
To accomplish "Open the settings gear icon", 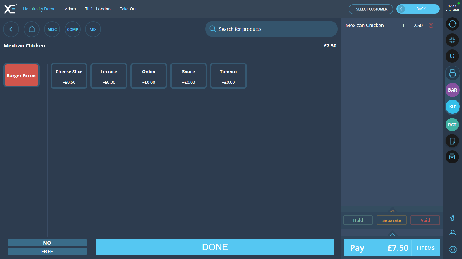I will [x=453, y=249].
